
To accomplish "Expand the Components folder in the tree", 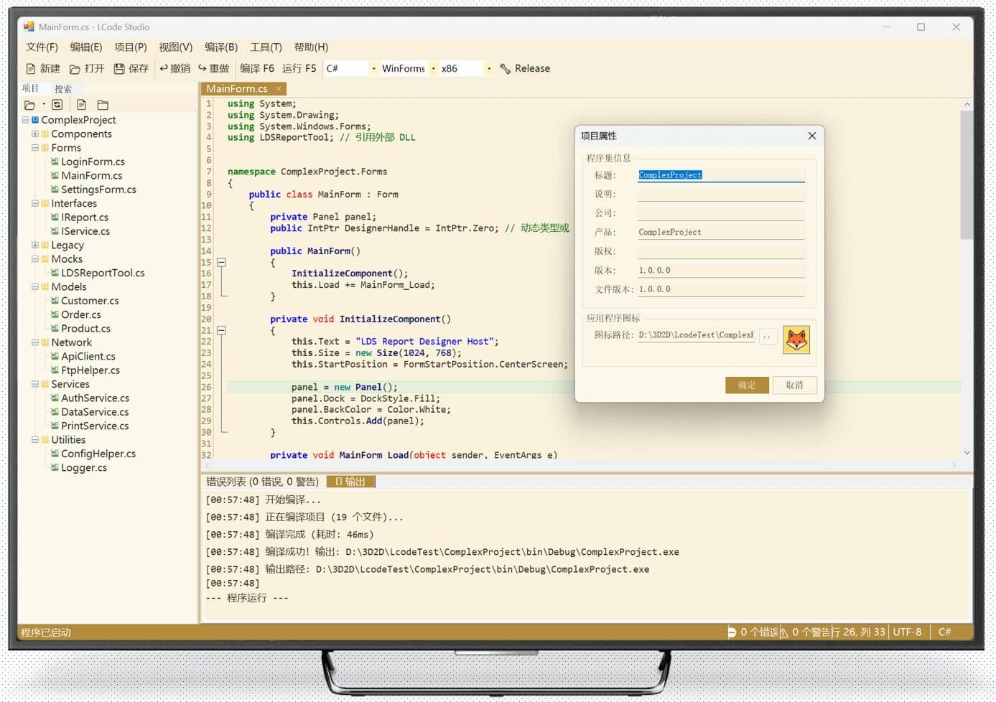I will tap(35, 134).
